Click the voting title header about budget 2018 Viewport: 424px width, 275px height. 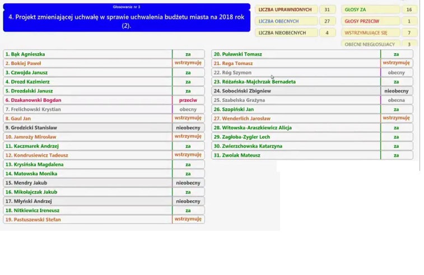pos(126,18)
